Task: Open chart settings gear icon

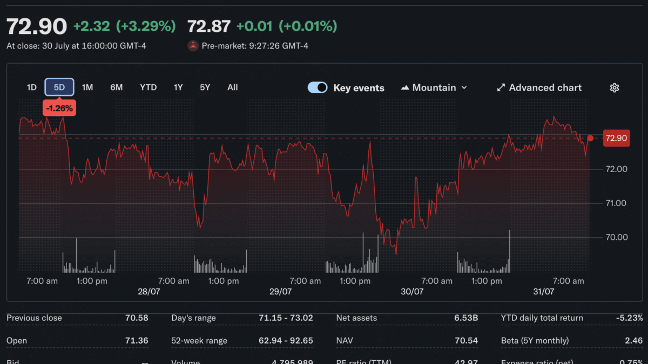Action: pyautogui.click(x=614, y=87)
